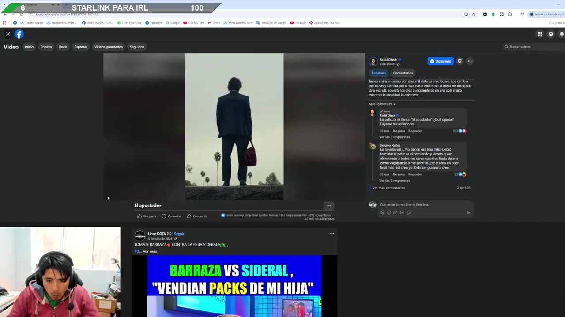The height and width of the screenshot is (317, 565).
Task: Send the comment with arrow icon
Action: tap(468, 213)
